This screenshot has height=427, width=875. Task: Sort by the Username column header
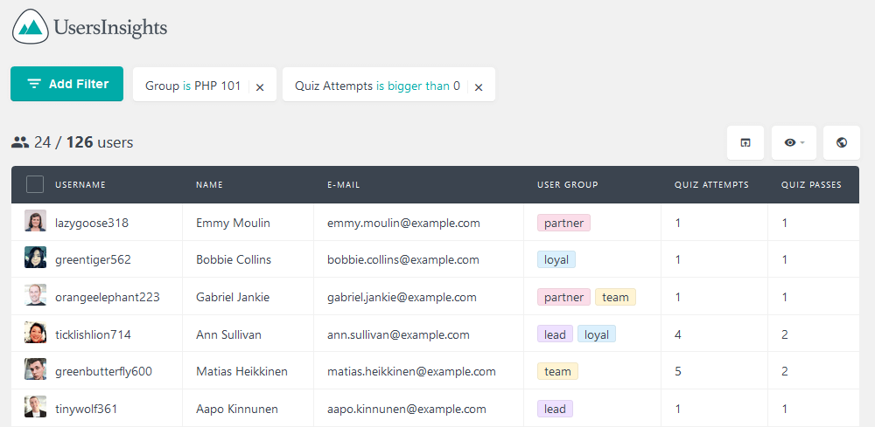[x=80, y=185]
